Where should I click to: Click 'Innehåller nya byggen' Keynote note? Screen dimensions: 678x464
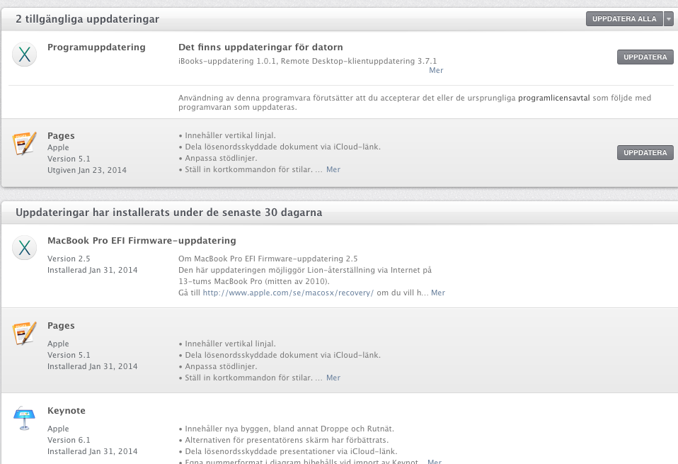(286, 429)
